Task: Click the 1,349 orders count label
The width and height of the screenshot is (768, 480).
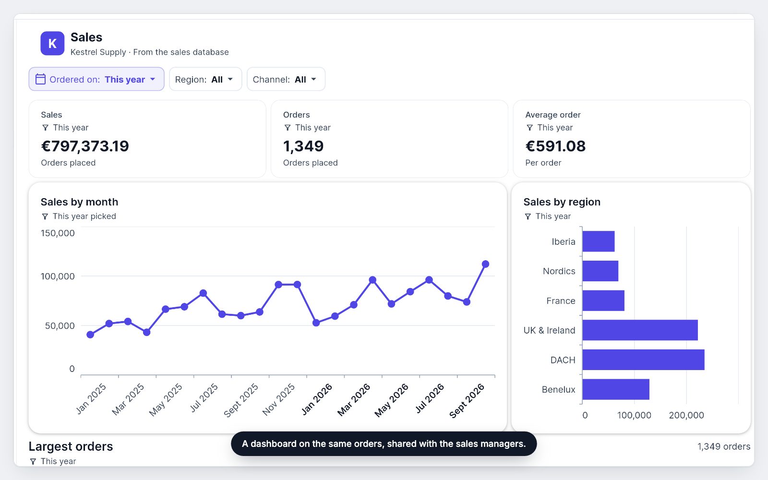Action: (724, 446)
